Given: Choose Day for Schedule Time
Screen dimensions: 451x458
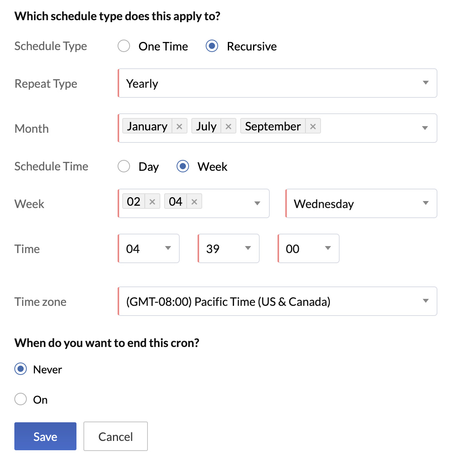Looking at the screenshot, I should [124, 167].
